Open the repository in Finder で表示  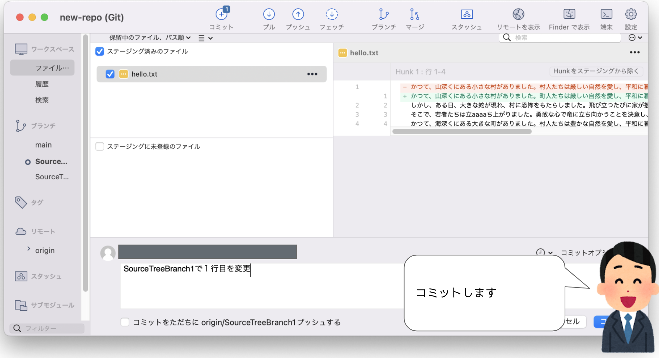pos(569,18)
